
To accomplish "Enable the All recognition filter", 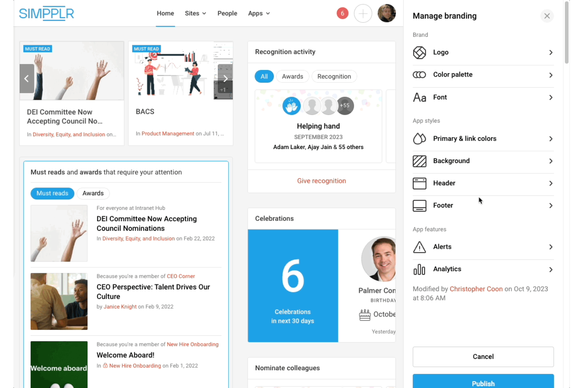I will point(264,76).
